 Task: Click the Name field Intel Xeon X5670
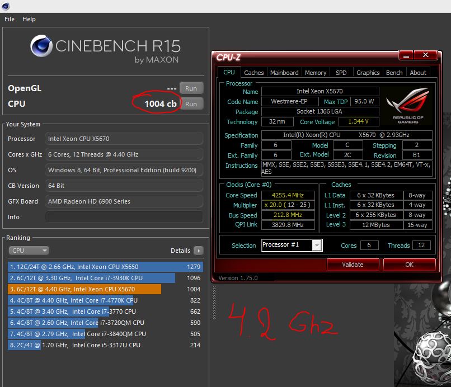coord(320,91)
